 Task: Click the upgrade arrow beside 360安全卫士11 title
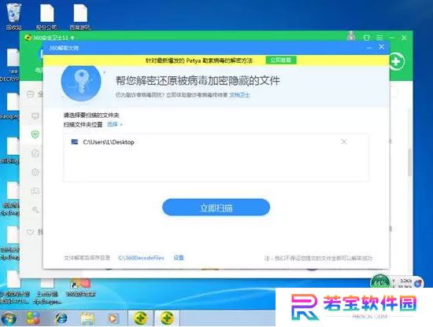pyautogui.click(x=72, y=38)
